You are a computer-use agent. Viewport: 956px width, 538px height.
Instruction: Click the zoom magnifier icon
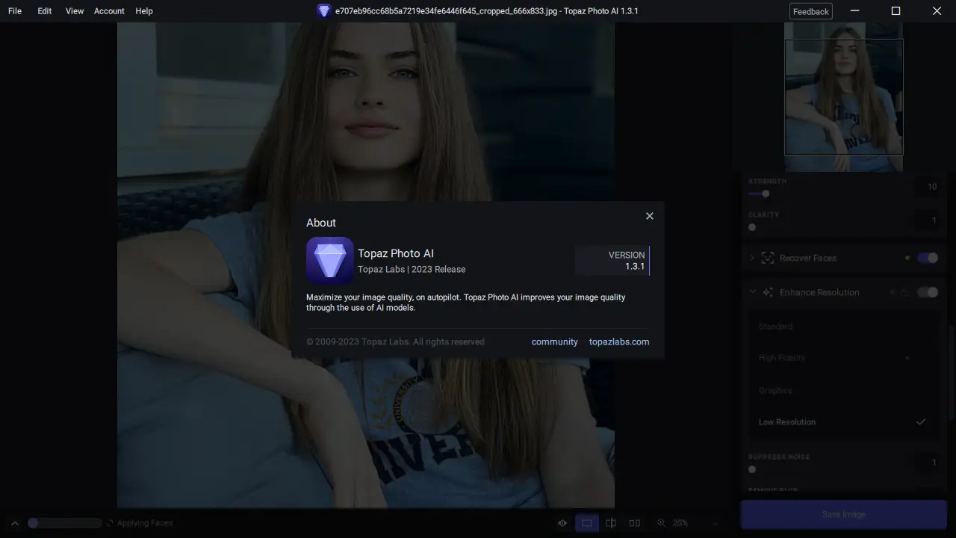tap(662, 523)
